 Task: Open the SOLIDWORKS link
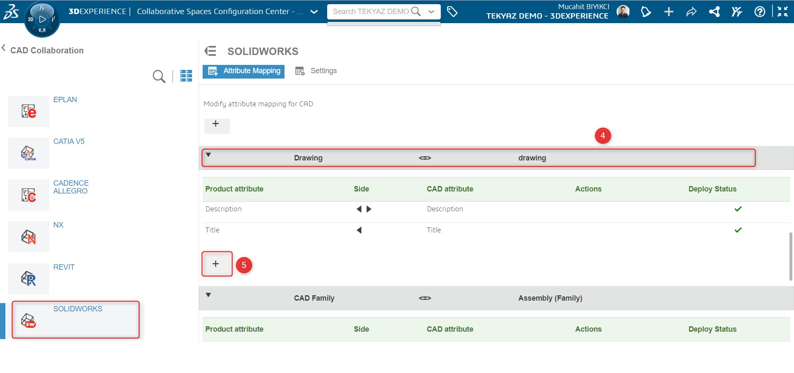click(78, 309)
